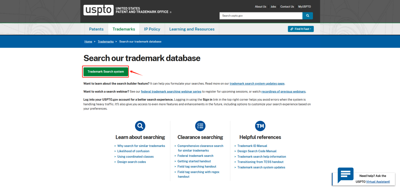
Task: Open Design search codes link
Action: (x=132, y=162)
